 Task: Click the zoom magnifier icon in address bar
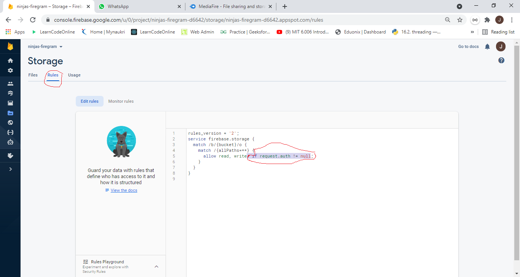448,20
